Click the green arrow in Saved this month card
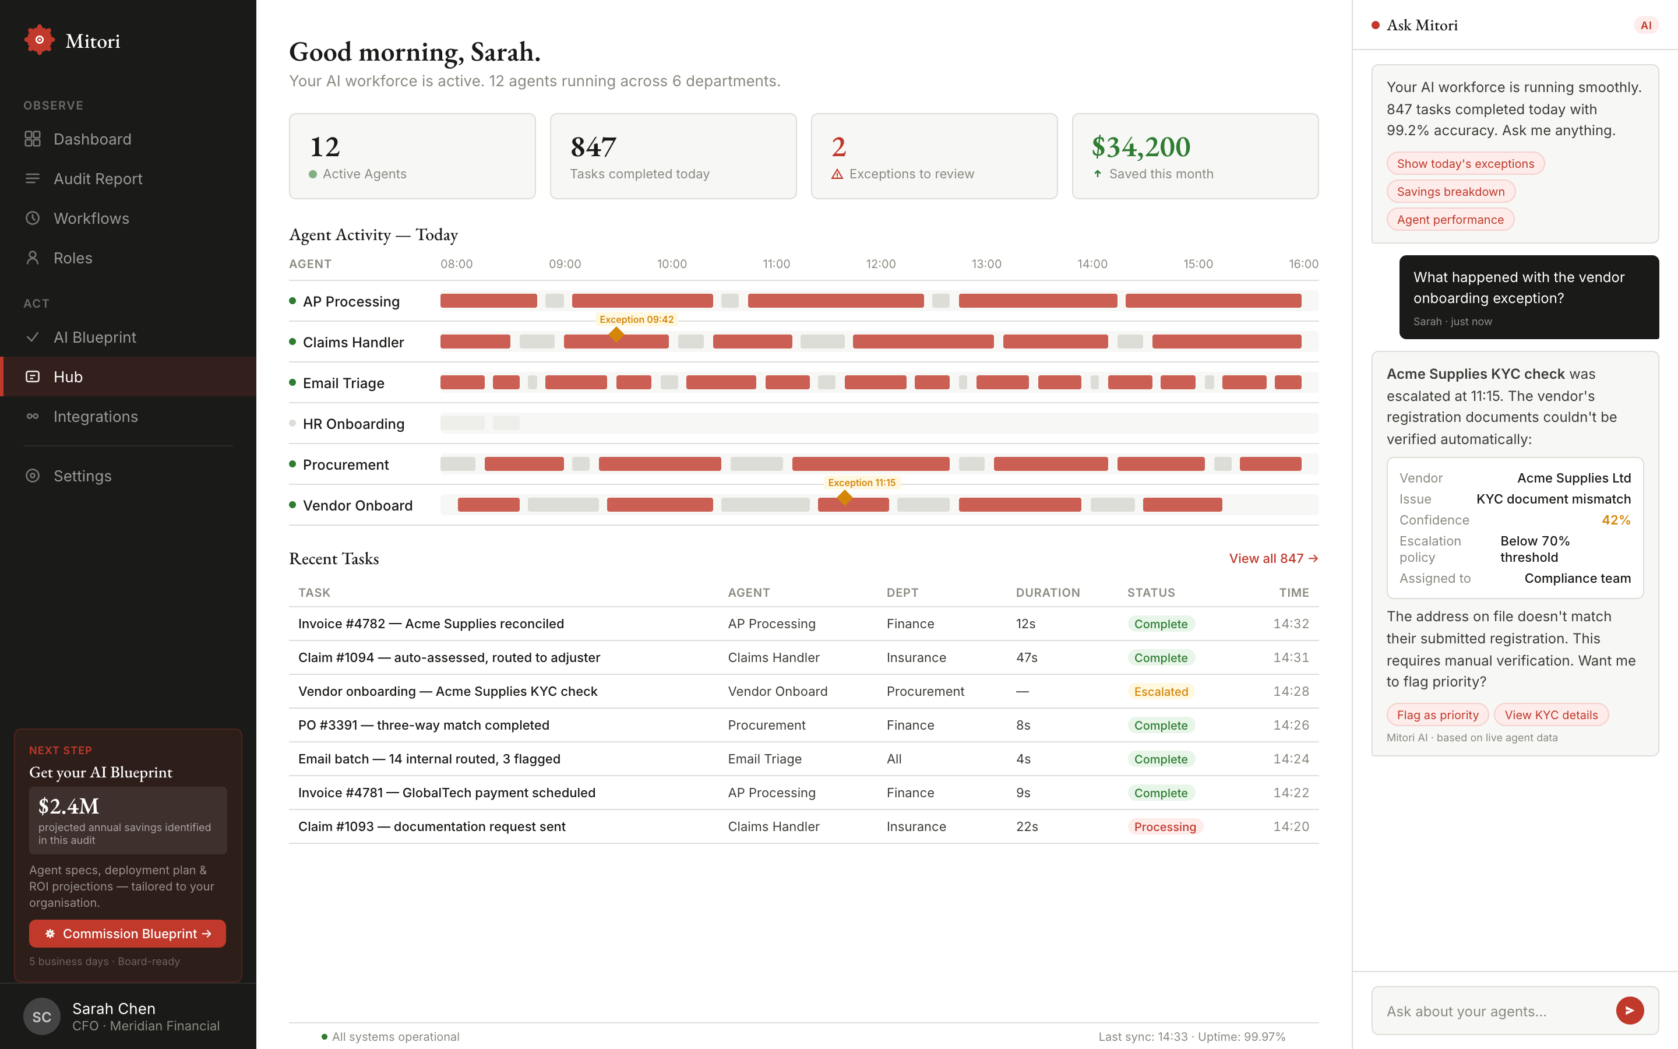1678x1049 pixels. point(1098,174)
